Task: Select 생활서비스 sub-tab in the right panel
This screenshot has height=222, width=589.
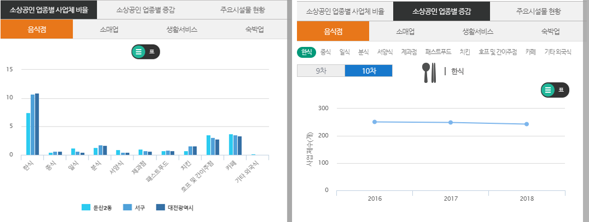Action: 477,32
